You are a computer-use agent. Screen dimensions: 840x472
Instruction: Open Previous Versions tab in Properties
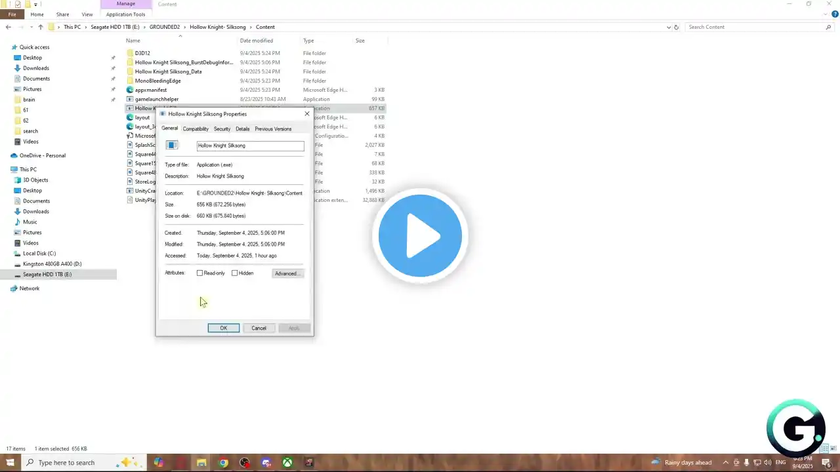[273, 129]
